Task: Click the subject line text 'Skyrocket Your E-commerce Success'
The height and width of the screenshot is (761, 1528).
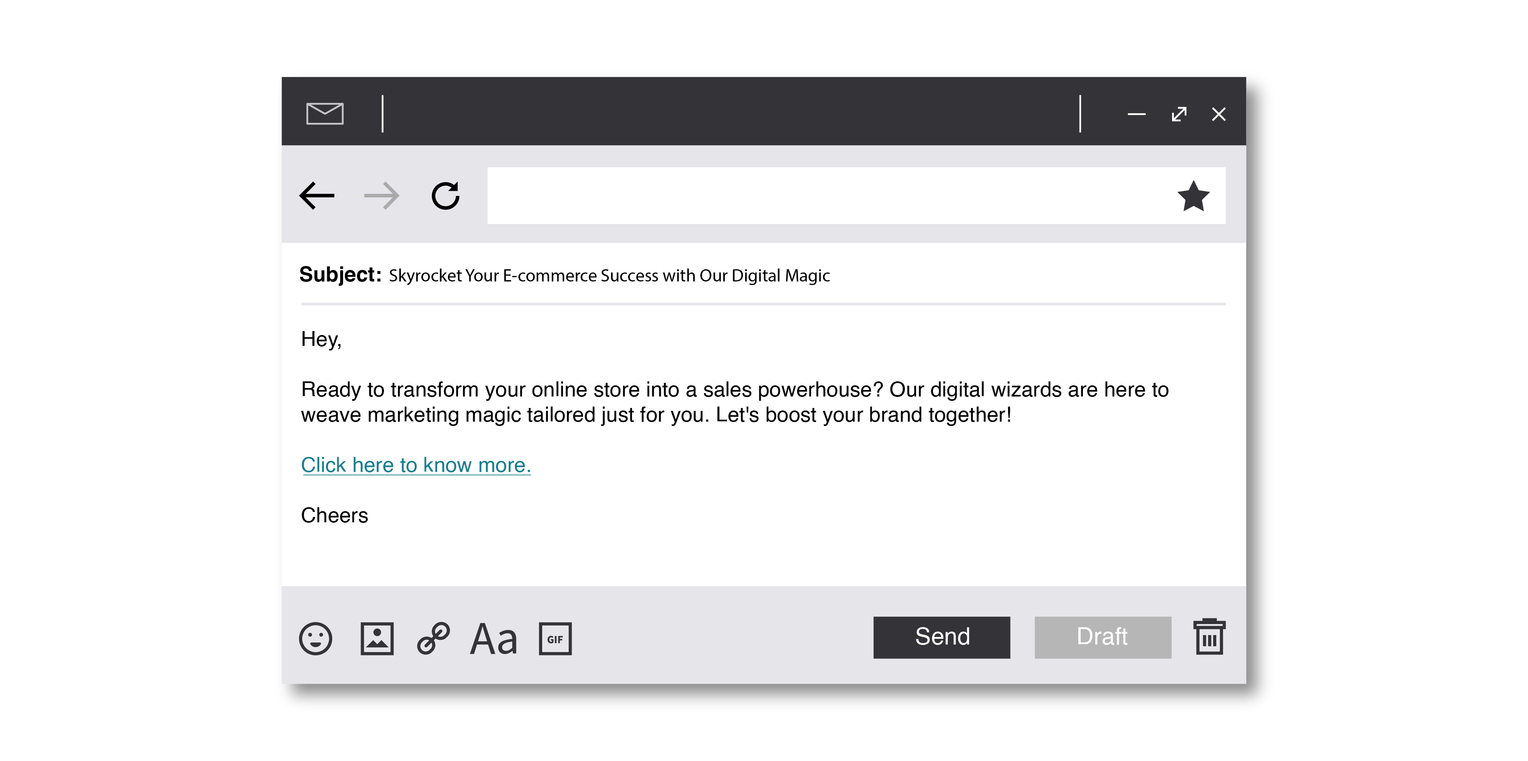Action: 523,276
